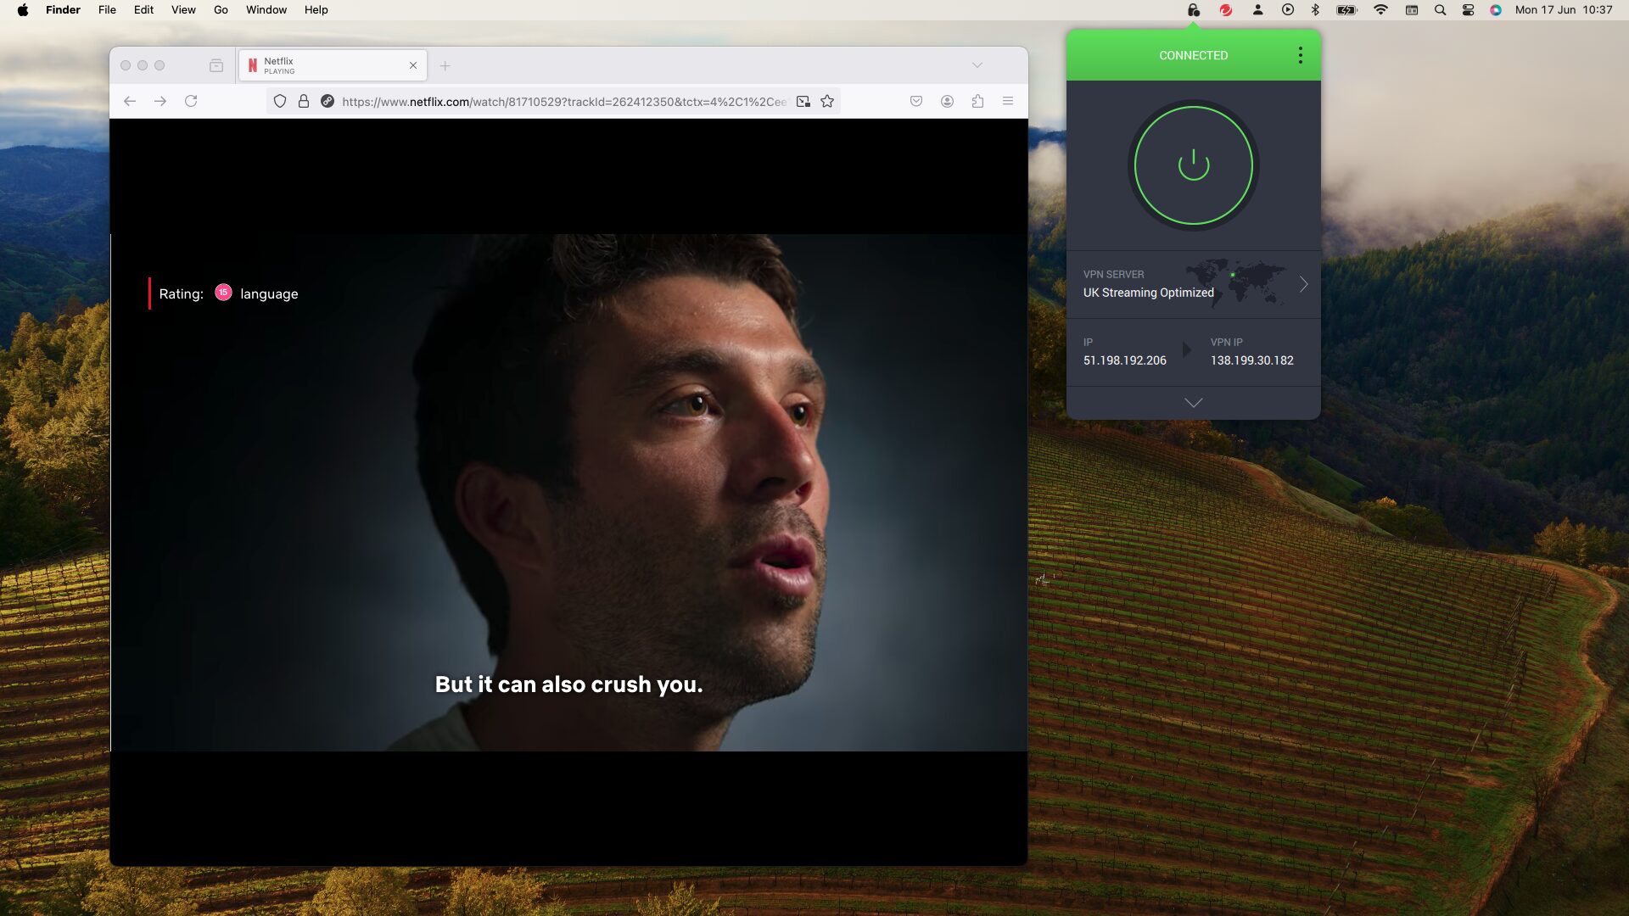The height and width of the screenshot is (916, 1629).
Task: Click the real IP 51.198.192.206
Action: point(1124,360)
